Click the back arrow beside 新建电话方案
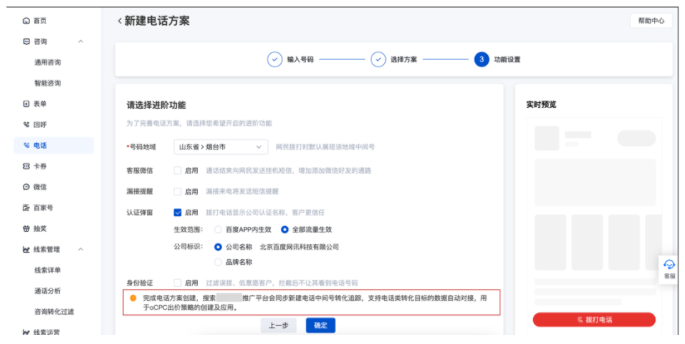685x344 pixels. tap(120, 21)
